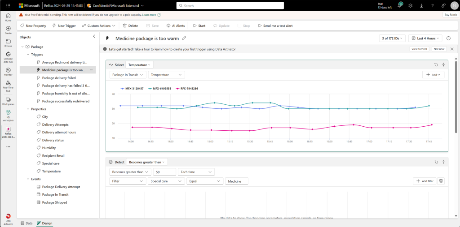Open the settings gear
The image size is (460, 227).
pyautogui.click(x=411, y=5)
